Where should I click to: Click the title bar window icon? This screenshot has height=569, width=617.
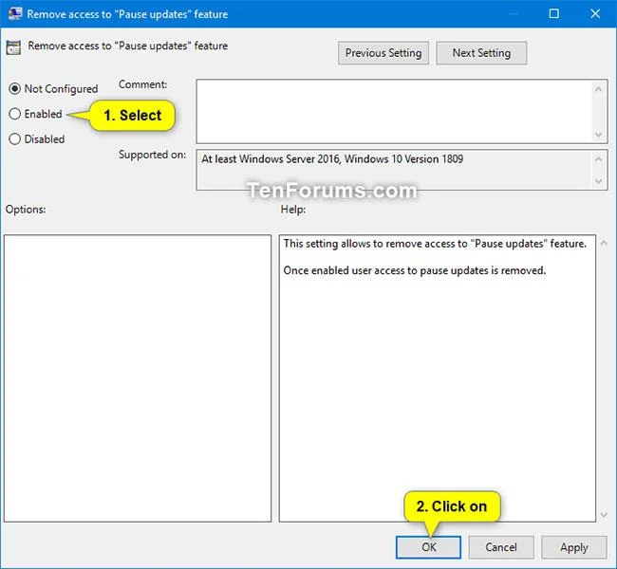(15, 13)
